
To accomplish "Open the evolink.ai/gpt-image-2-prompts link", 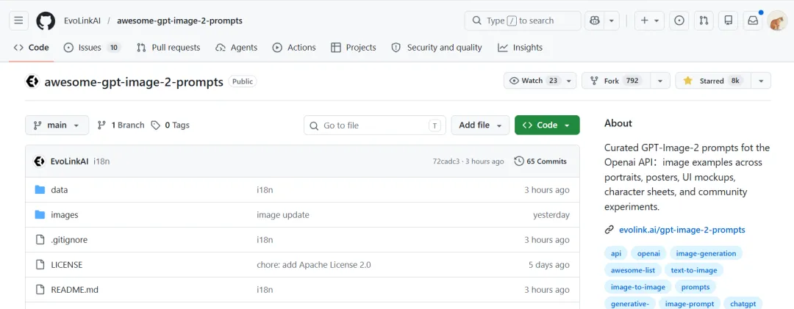I will (x=682, y=230).
